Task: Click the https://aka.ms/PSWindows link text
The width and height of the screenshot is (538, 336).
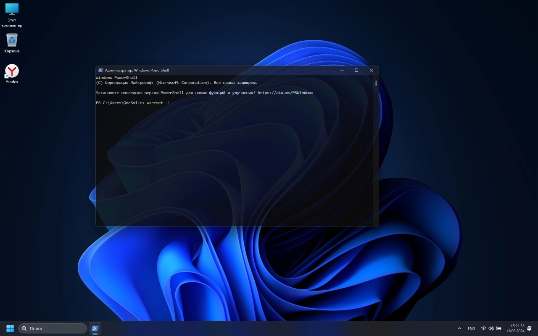Action: (x=285, y=93)
